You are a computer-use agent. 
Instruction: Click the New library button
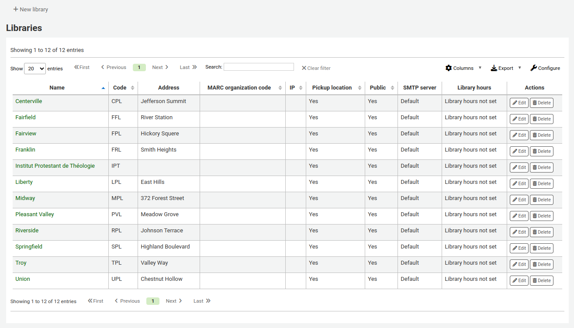point(31,9)
